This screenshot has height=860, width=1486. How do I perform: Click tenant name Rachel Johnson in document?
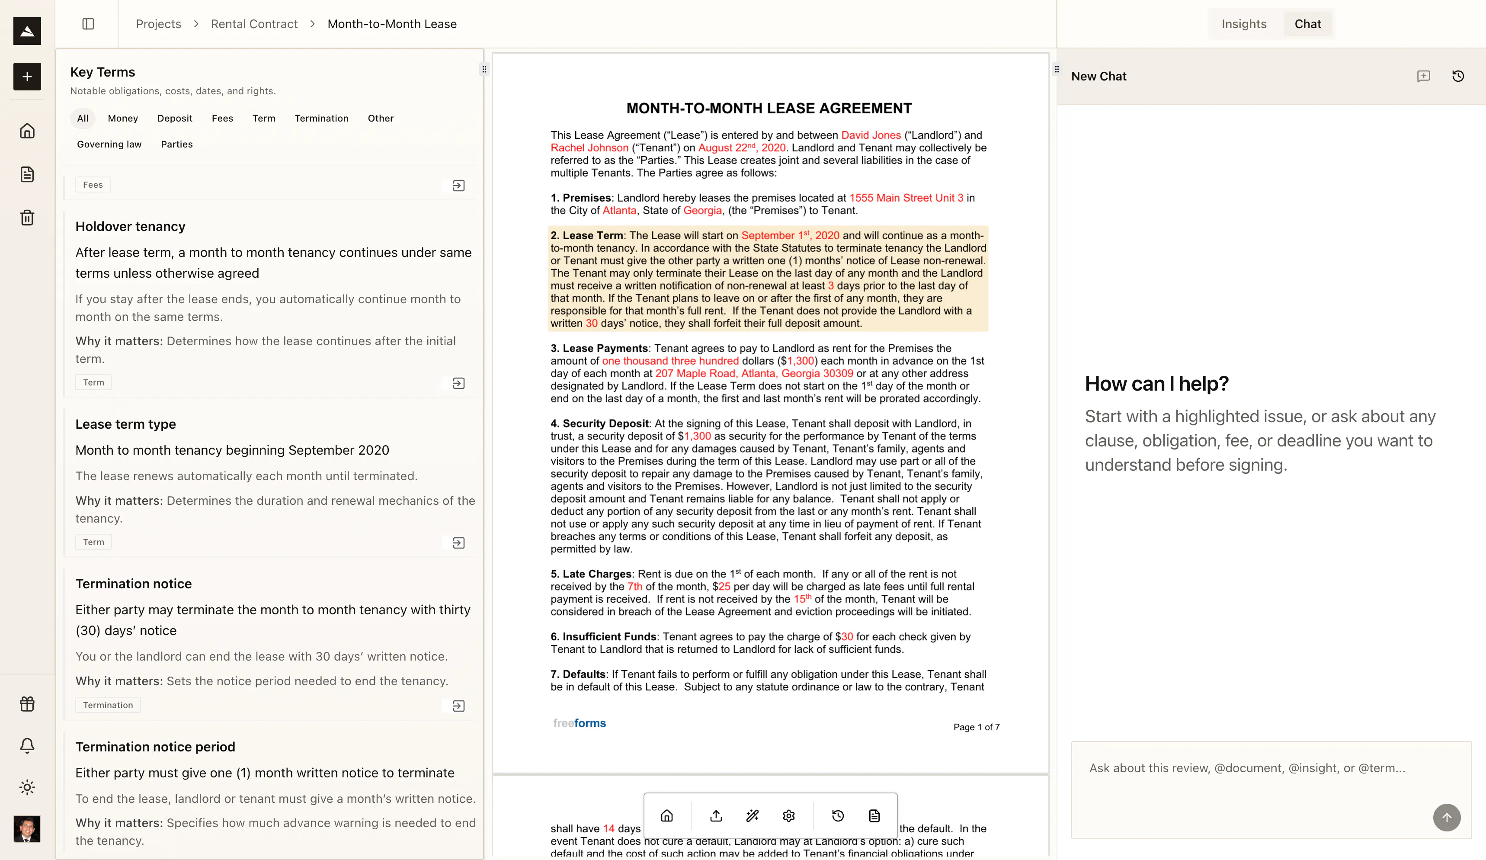(589, 148)
